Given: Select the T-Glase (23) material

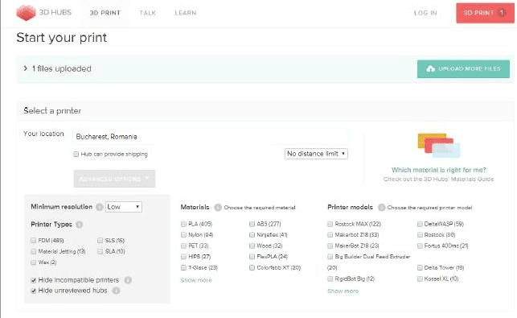Looking at the screenshot, I should coord(183,268).
